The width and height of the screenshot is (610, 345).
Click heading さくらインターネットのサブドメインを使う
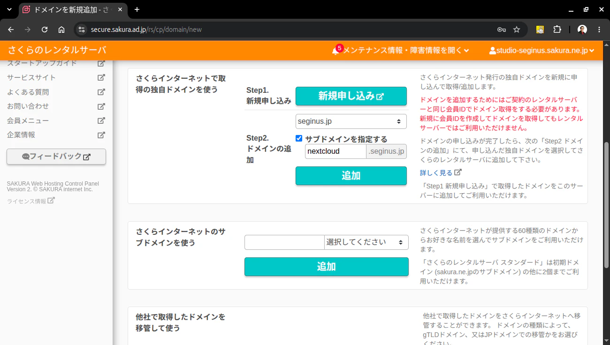(x=181, y=237)
